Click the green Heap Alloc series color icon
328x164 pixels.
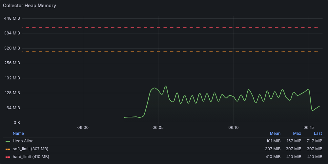click(x=8, y=141)
